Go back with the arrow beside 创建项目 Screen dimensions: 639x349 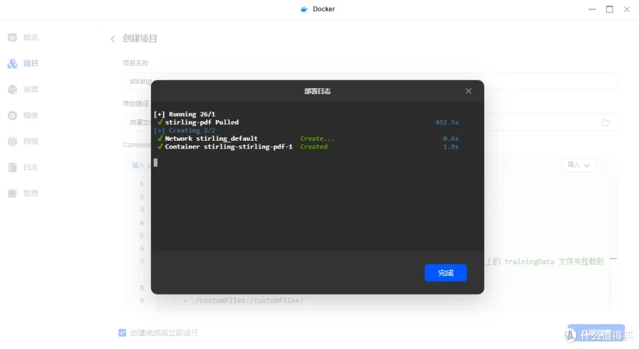click(x=113, y=39)
